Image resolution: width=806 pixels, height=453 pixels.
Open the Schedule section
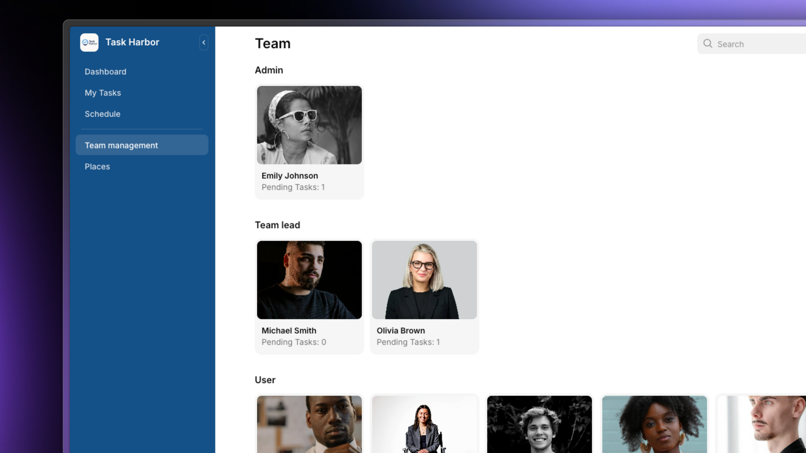[102, 114]
